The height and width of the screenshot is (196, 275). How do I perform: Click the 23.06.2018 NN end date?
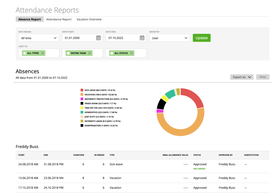point(53,178)
